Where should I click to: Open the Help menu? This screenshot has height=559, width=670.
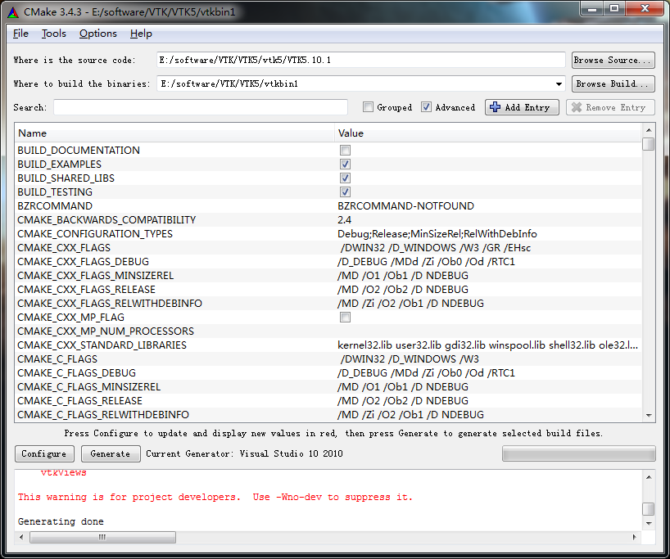[x=141, y=34]
